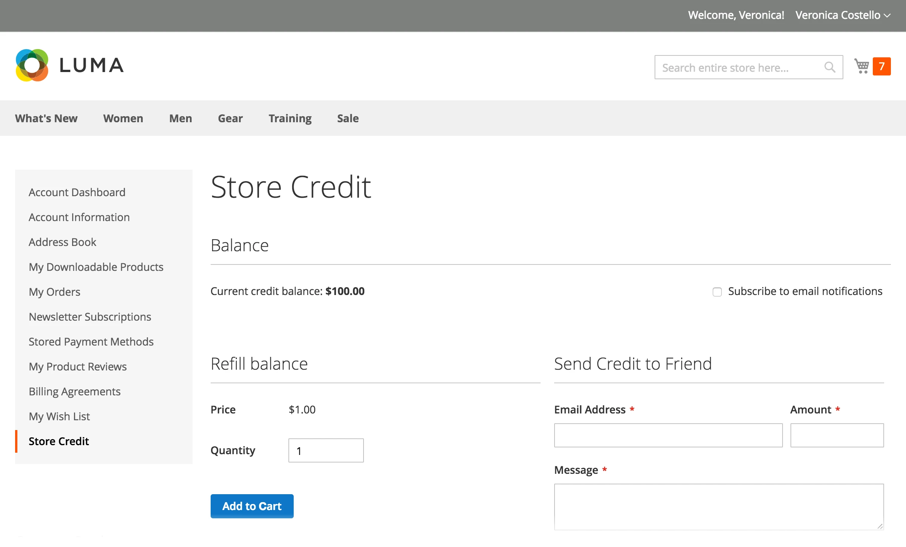Go to Account Dashboard
The height and width of the screenshot is (547, 906).
point(77,192)
